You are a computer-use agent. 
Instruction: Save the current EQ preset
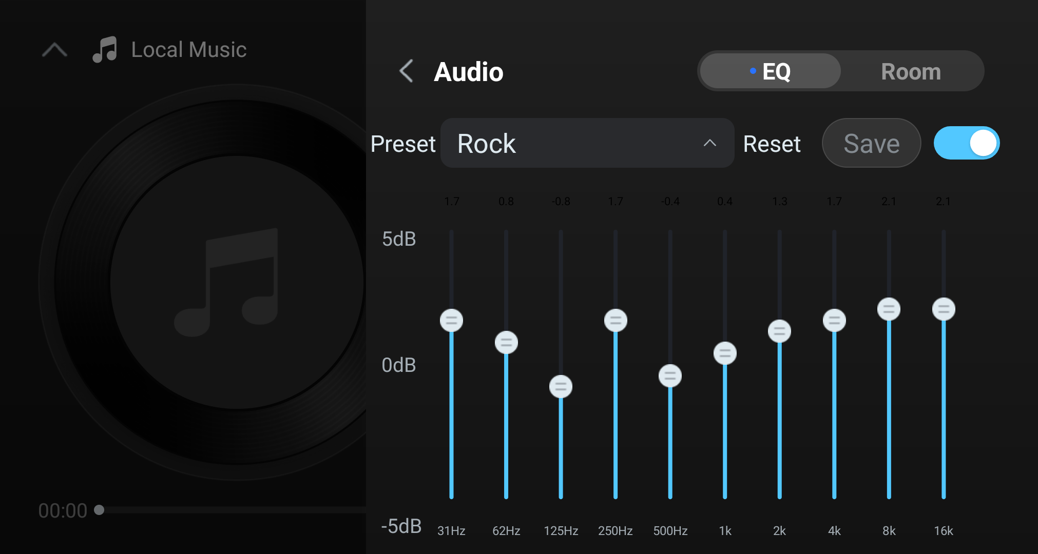pyautogui.click(x=871, y=143)
